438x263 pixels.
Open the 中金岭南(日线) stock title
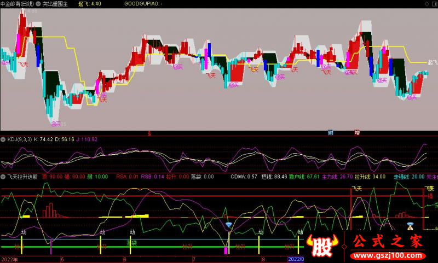(17, 3)
